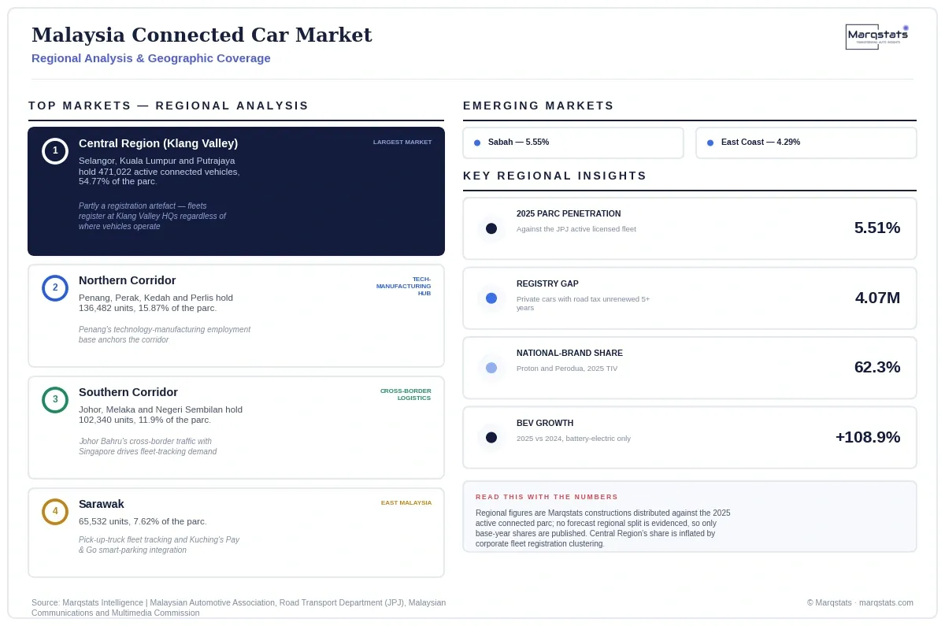
Task: Click the READ THIS WITH THE NUMBERS heading
Action: click(547, 497)
